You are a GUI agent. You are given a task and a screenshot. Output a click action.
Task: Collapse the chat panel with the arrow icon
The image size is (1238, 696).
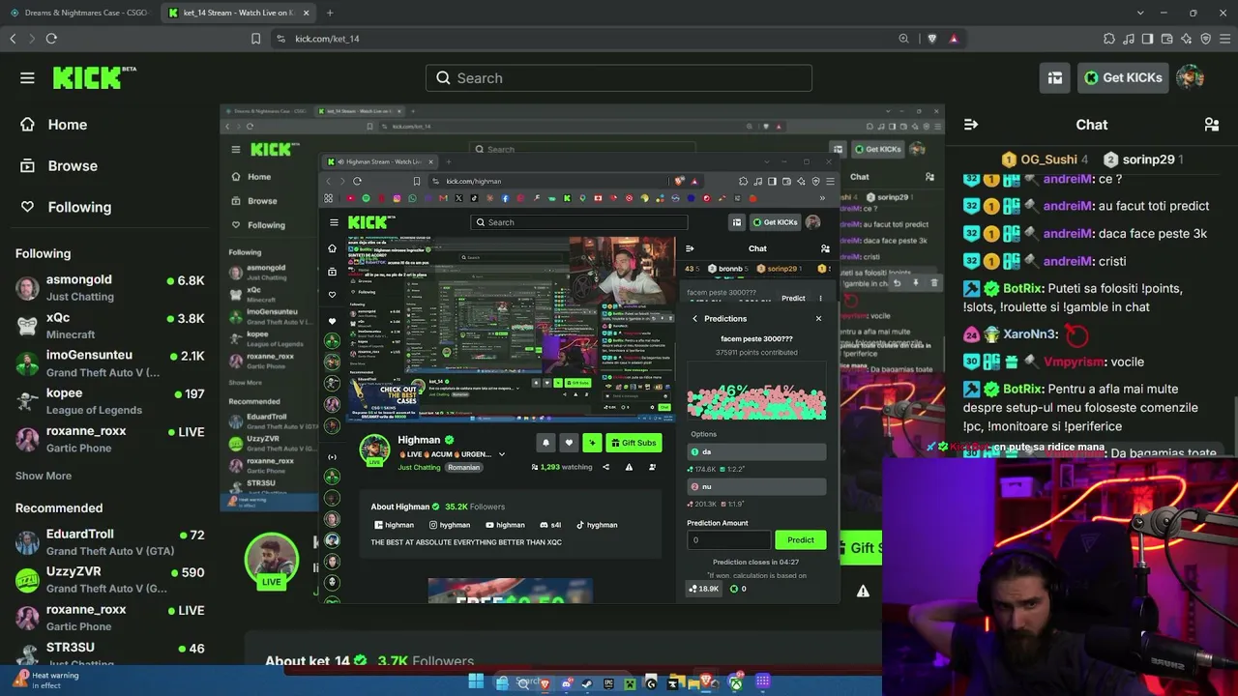(x=971, y=125)
